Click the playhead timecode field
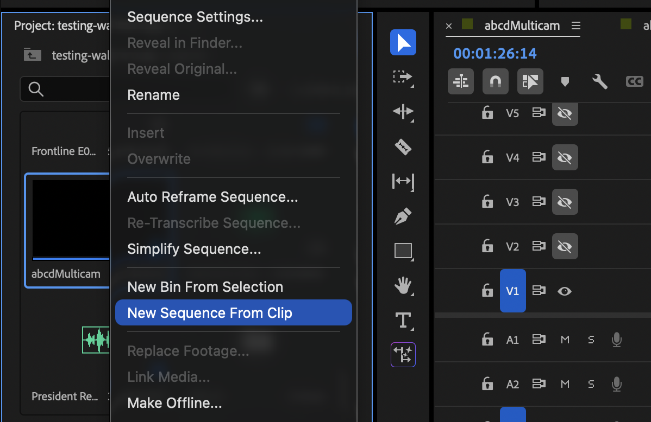This screenshot has height=422, width=651. point(493,54)
